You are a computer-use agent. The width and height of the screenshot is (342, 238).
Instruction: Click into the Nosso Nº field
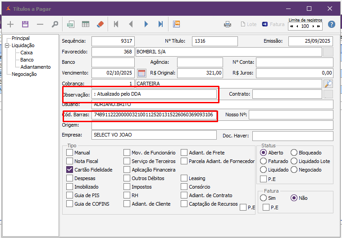pyautogui.click(x=291, y=115)
